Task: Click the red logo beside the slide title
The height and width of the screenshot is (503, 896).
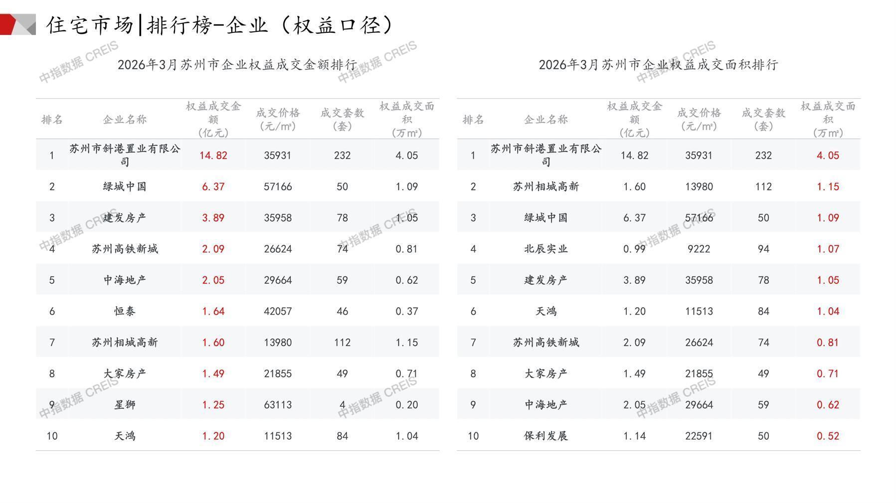Action: pos(18,24)
